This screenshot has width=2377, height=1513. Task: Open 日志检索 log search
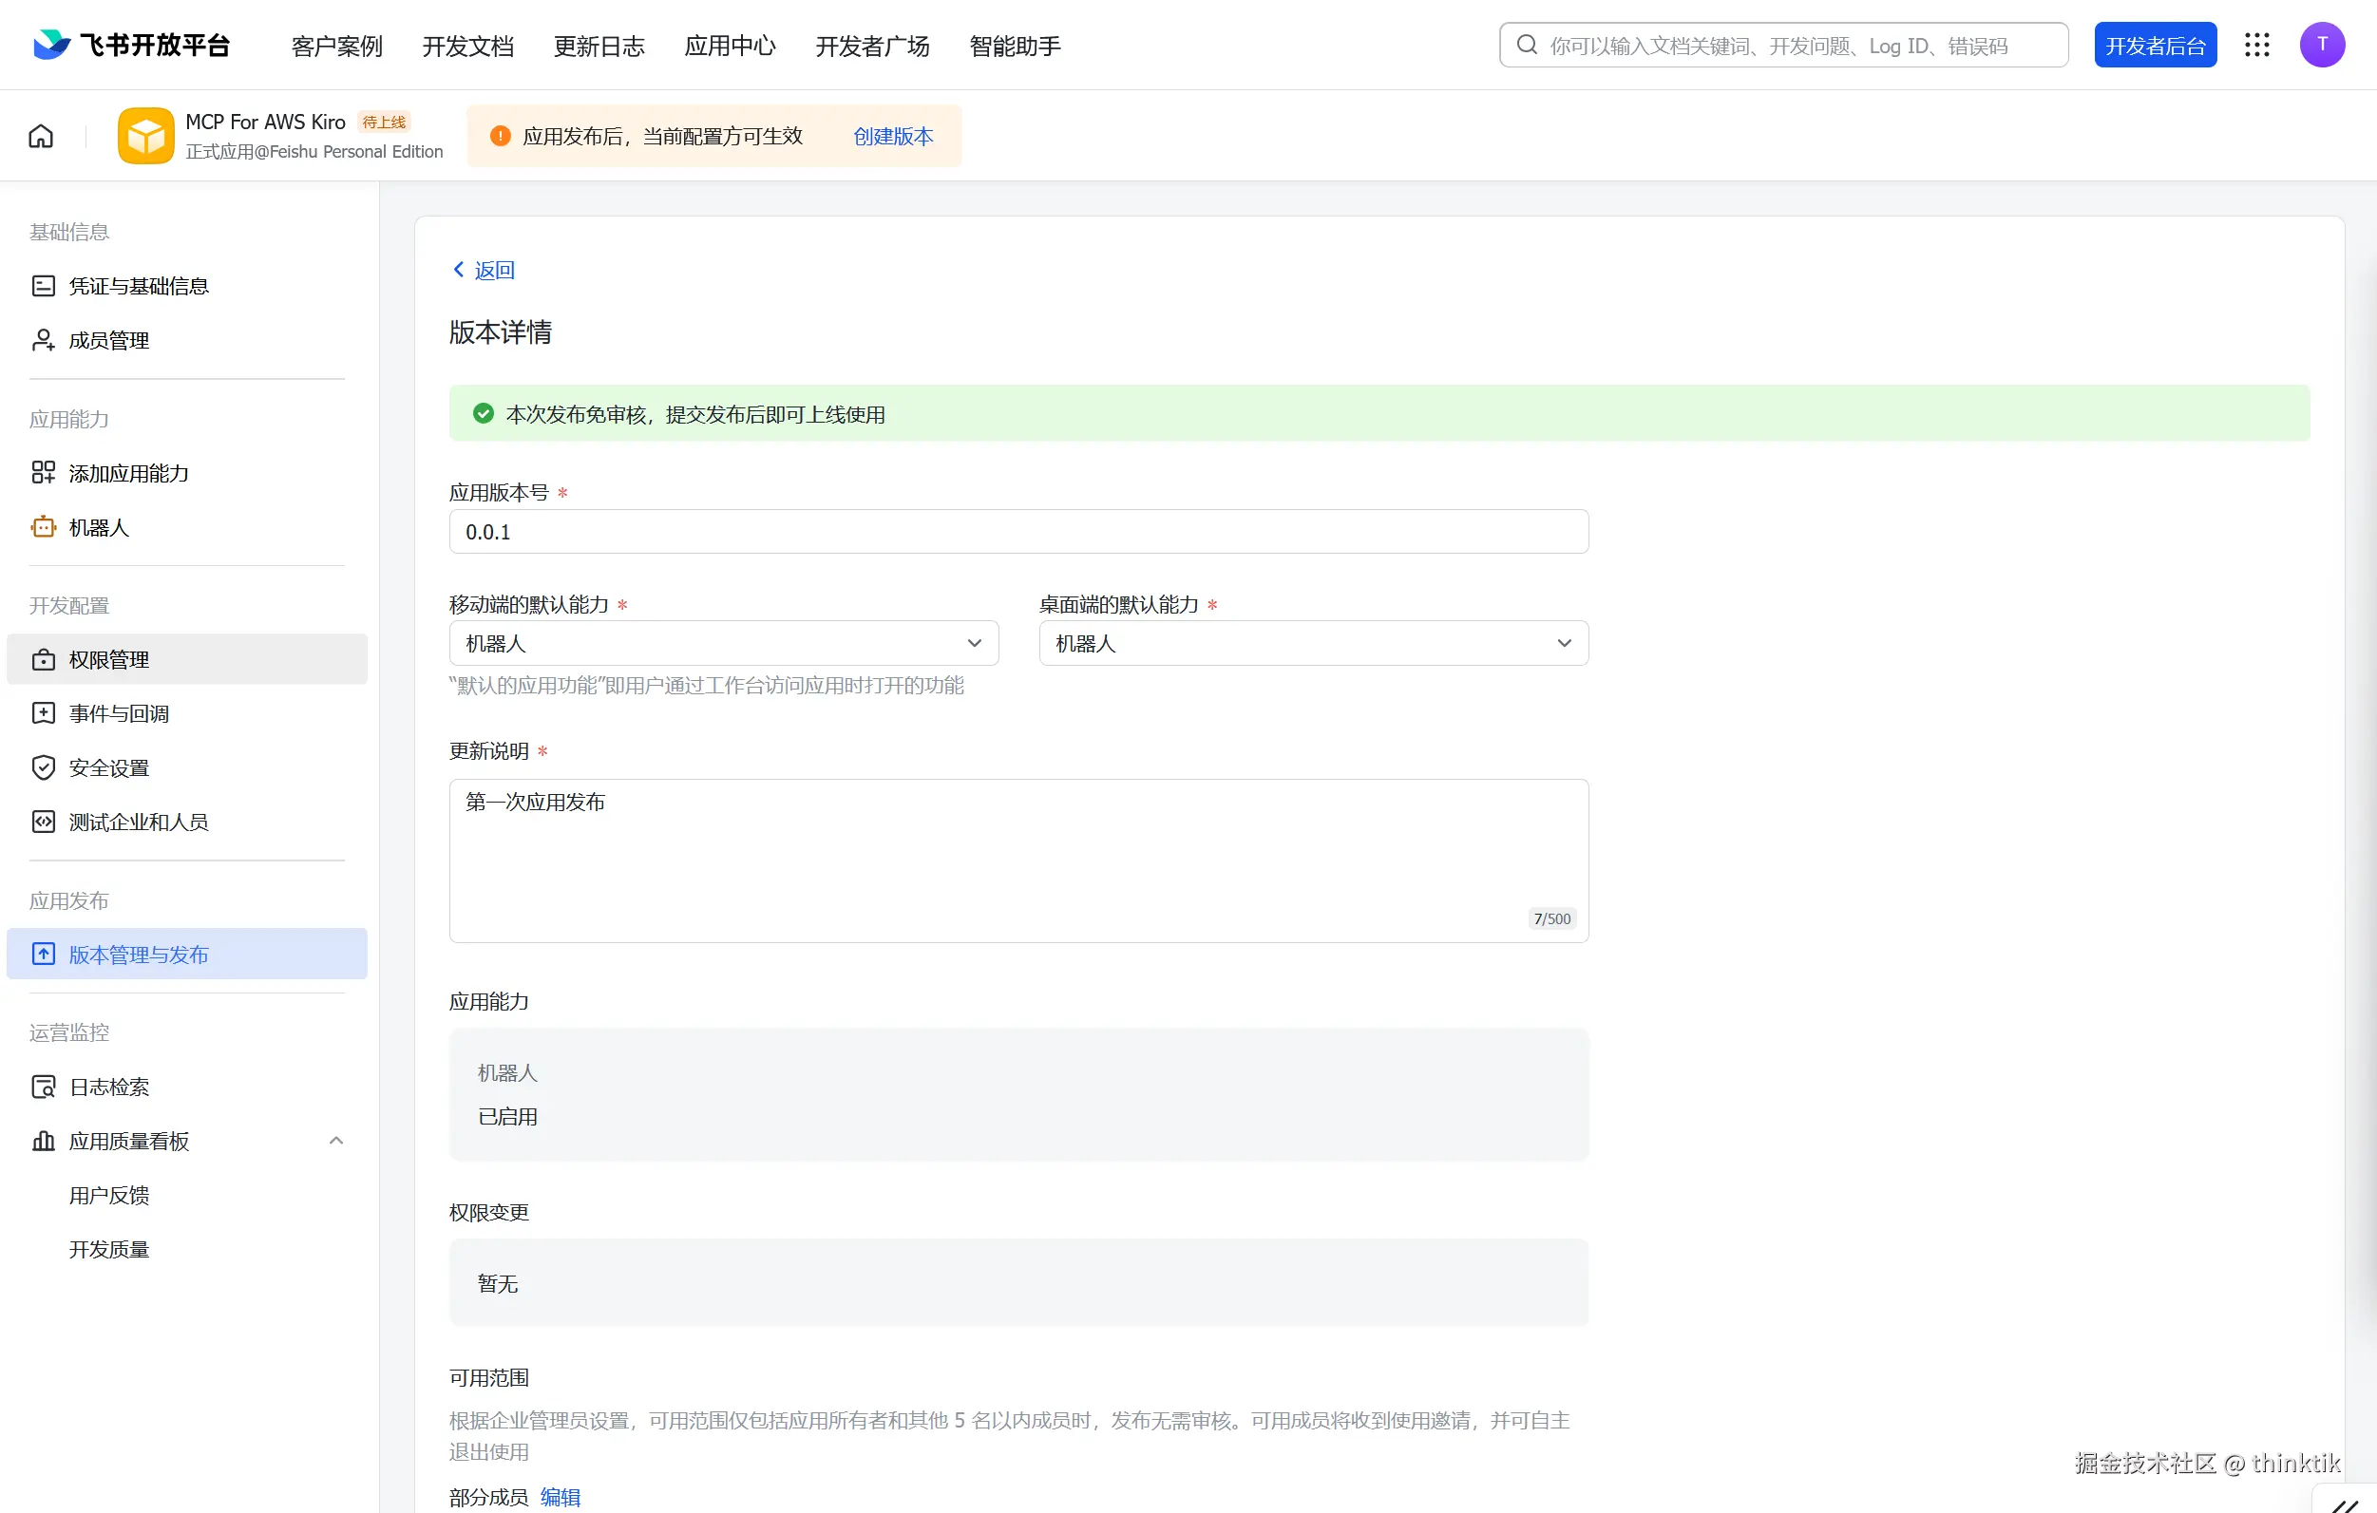[108, 1087]
